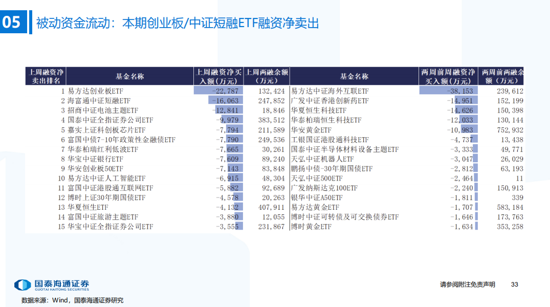Select '博时中证可转债及可交换债券ETF' cell
Screen dimensions: 550x307
tap(345, 217)
